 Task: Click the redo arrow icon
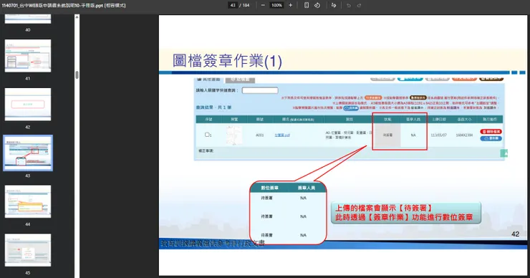(x=359, y=6)
